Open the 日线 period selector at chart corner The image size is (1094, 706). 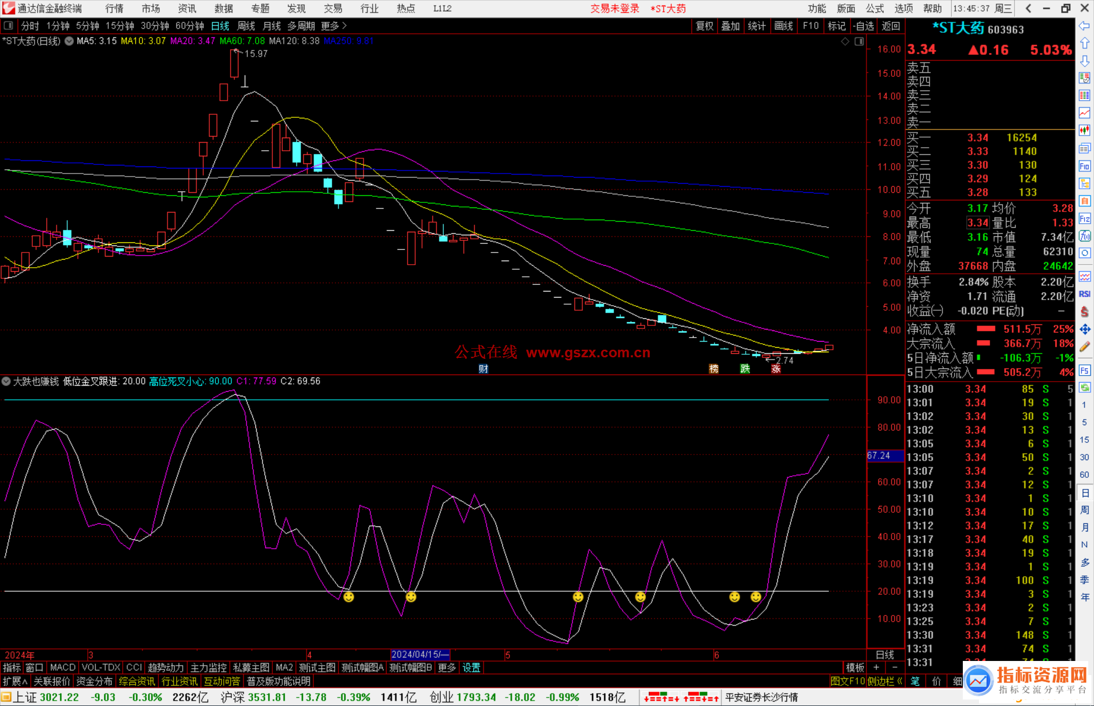click(885, 655)
